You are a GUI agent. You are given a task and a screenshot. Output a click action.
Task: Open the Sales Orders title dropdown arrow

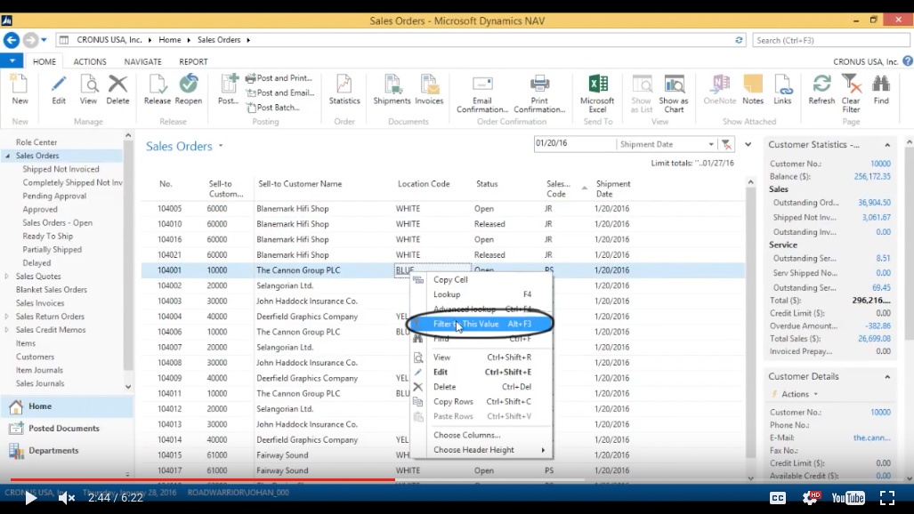pos(221,146)
